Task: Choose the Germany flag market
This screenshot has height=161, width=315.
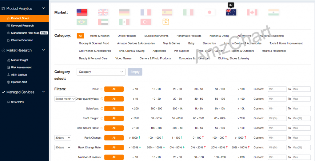Action: (124, 12)
